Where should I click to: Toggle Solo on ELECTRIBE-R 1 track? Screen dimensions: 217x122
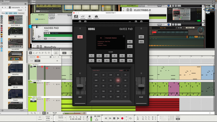[40, 83]
